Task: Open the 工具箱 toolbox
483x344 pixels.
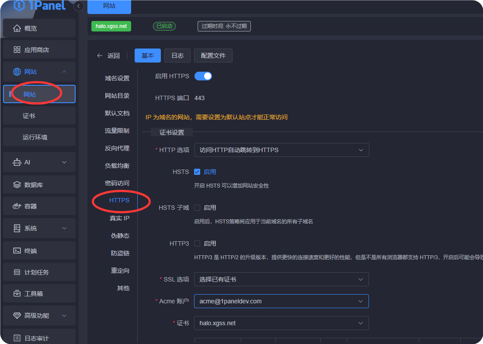Action: 39,293
